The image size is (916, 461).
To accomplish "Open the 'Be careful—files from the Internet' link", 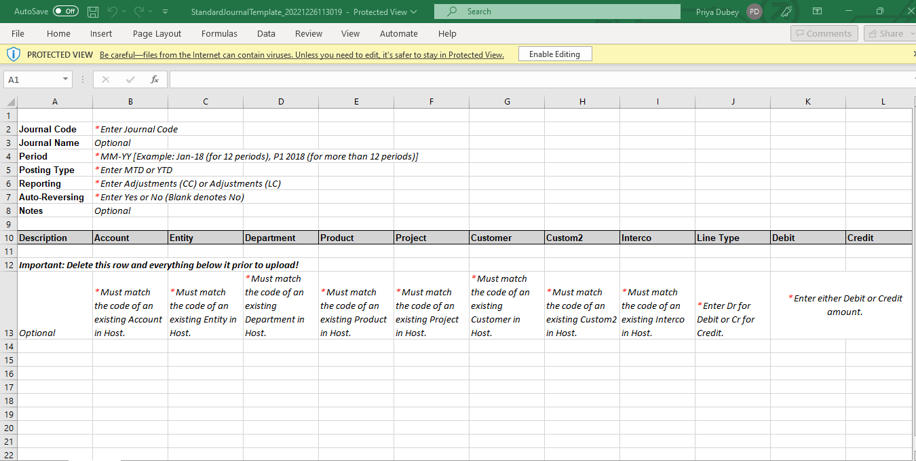I will point(302,54).
